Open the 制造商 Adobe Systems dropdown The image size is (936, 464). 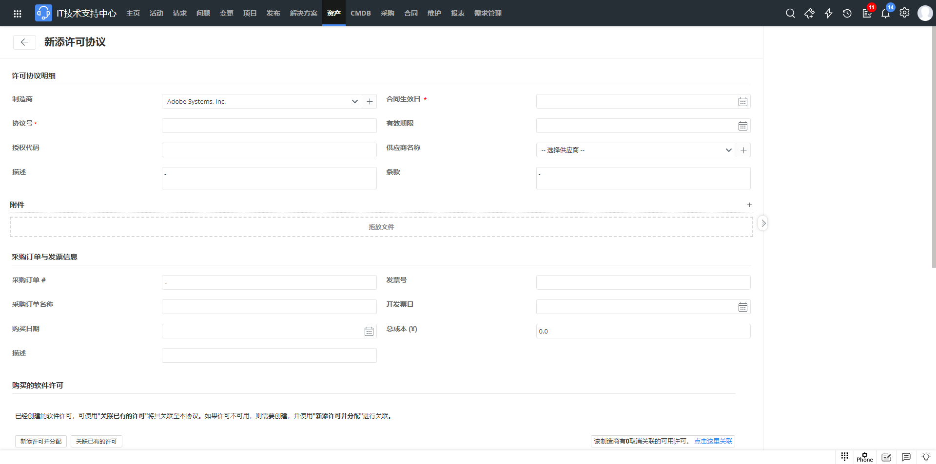[262, 101]
